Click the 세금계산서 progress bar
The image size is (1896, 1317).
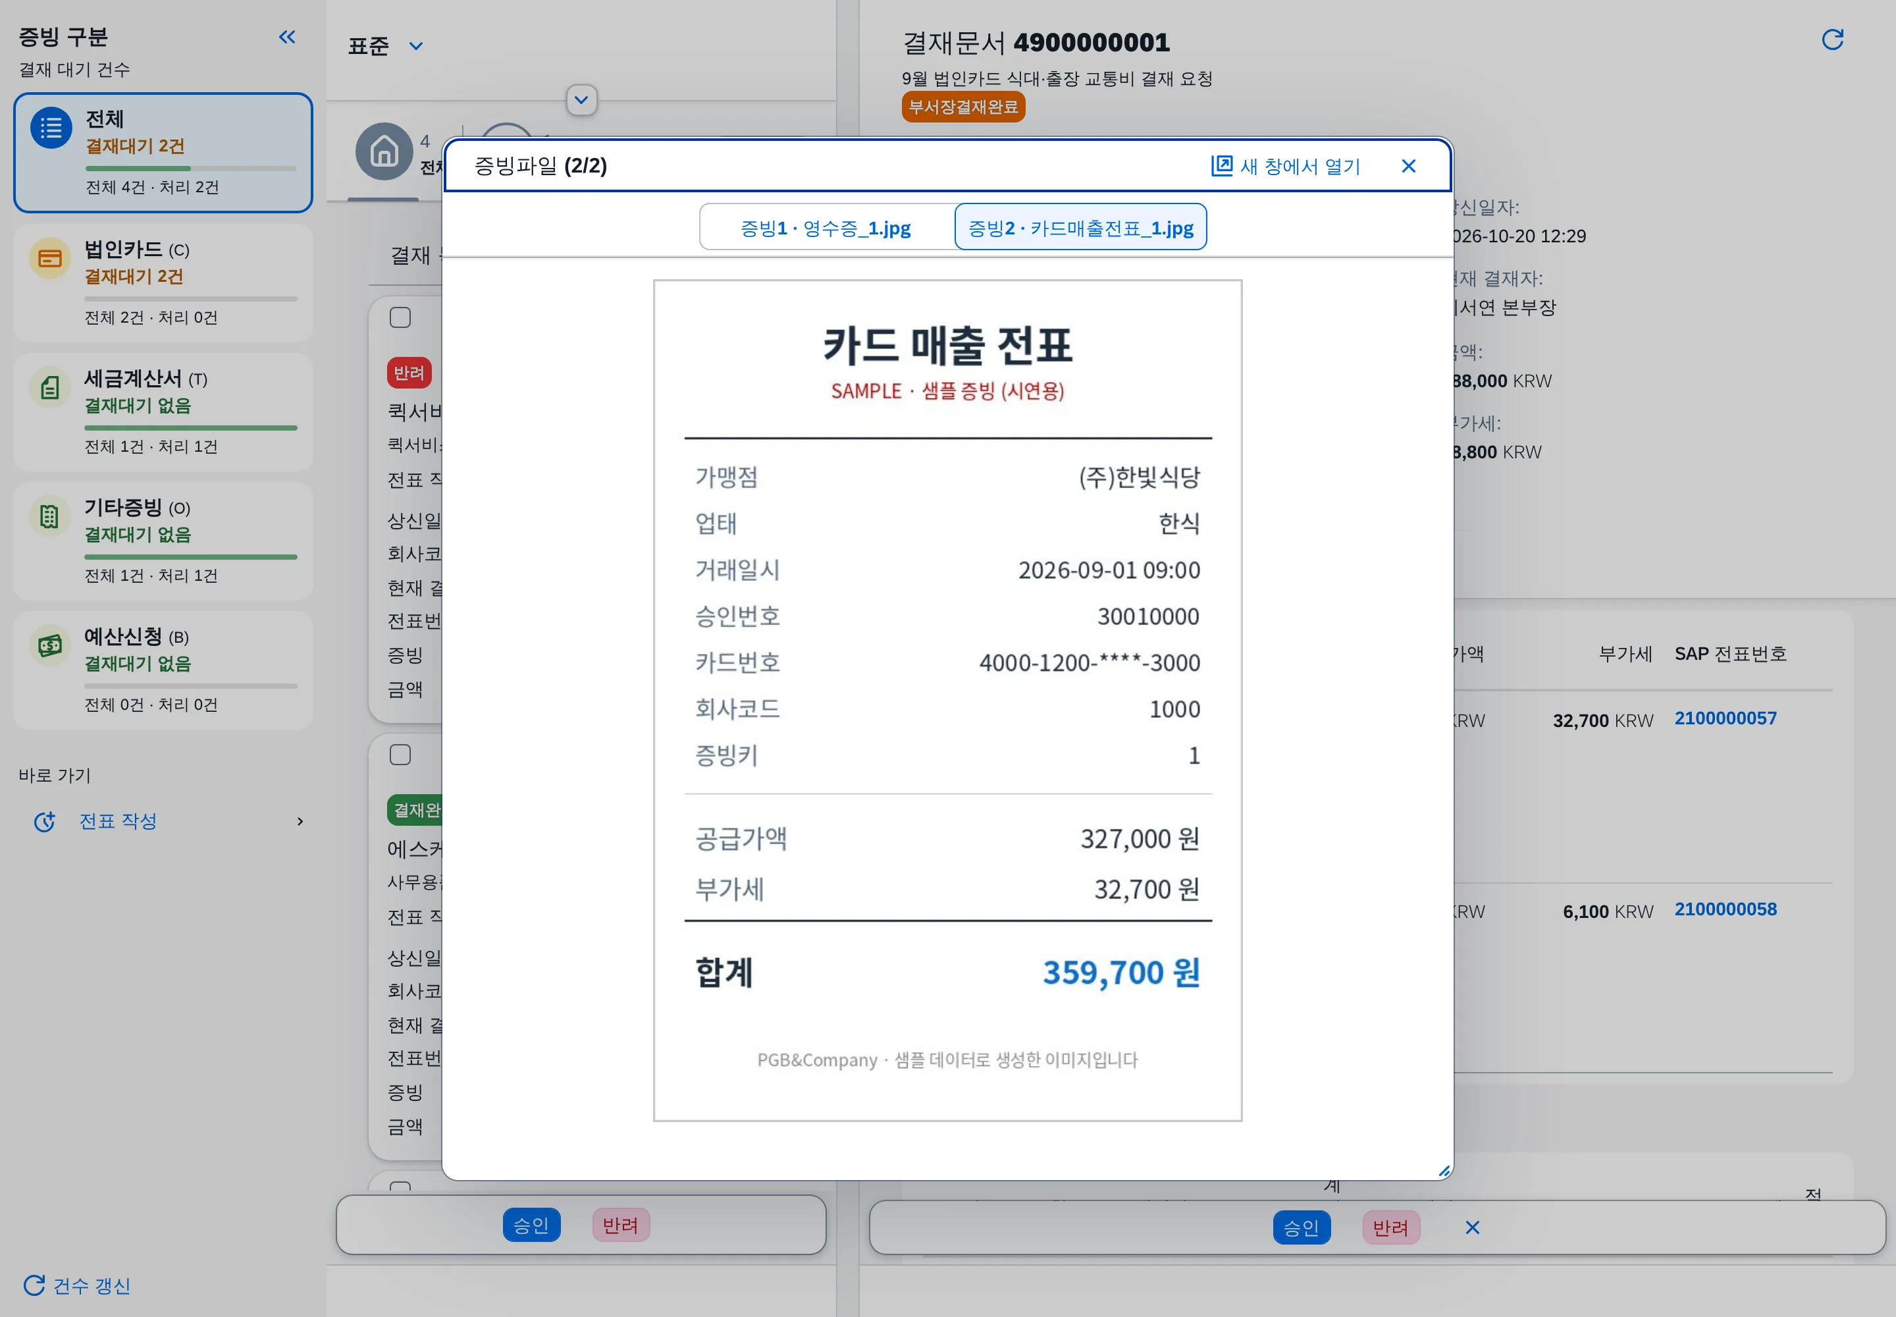tap(191, 427)
